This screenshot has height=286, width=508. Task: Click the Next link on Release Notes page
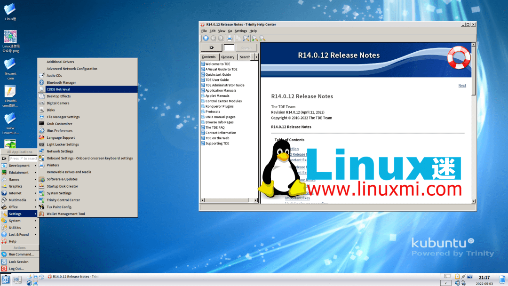pyautogui.click(x=462, y=86)
